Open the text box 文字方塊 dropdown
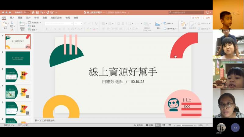The width and height of the screenshot is (244, 137). point(170,29)
